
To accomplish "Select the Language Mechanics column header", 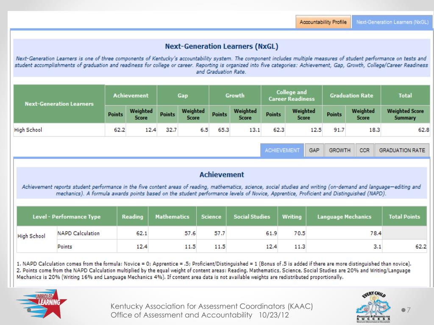I will (x=344, y=217).
